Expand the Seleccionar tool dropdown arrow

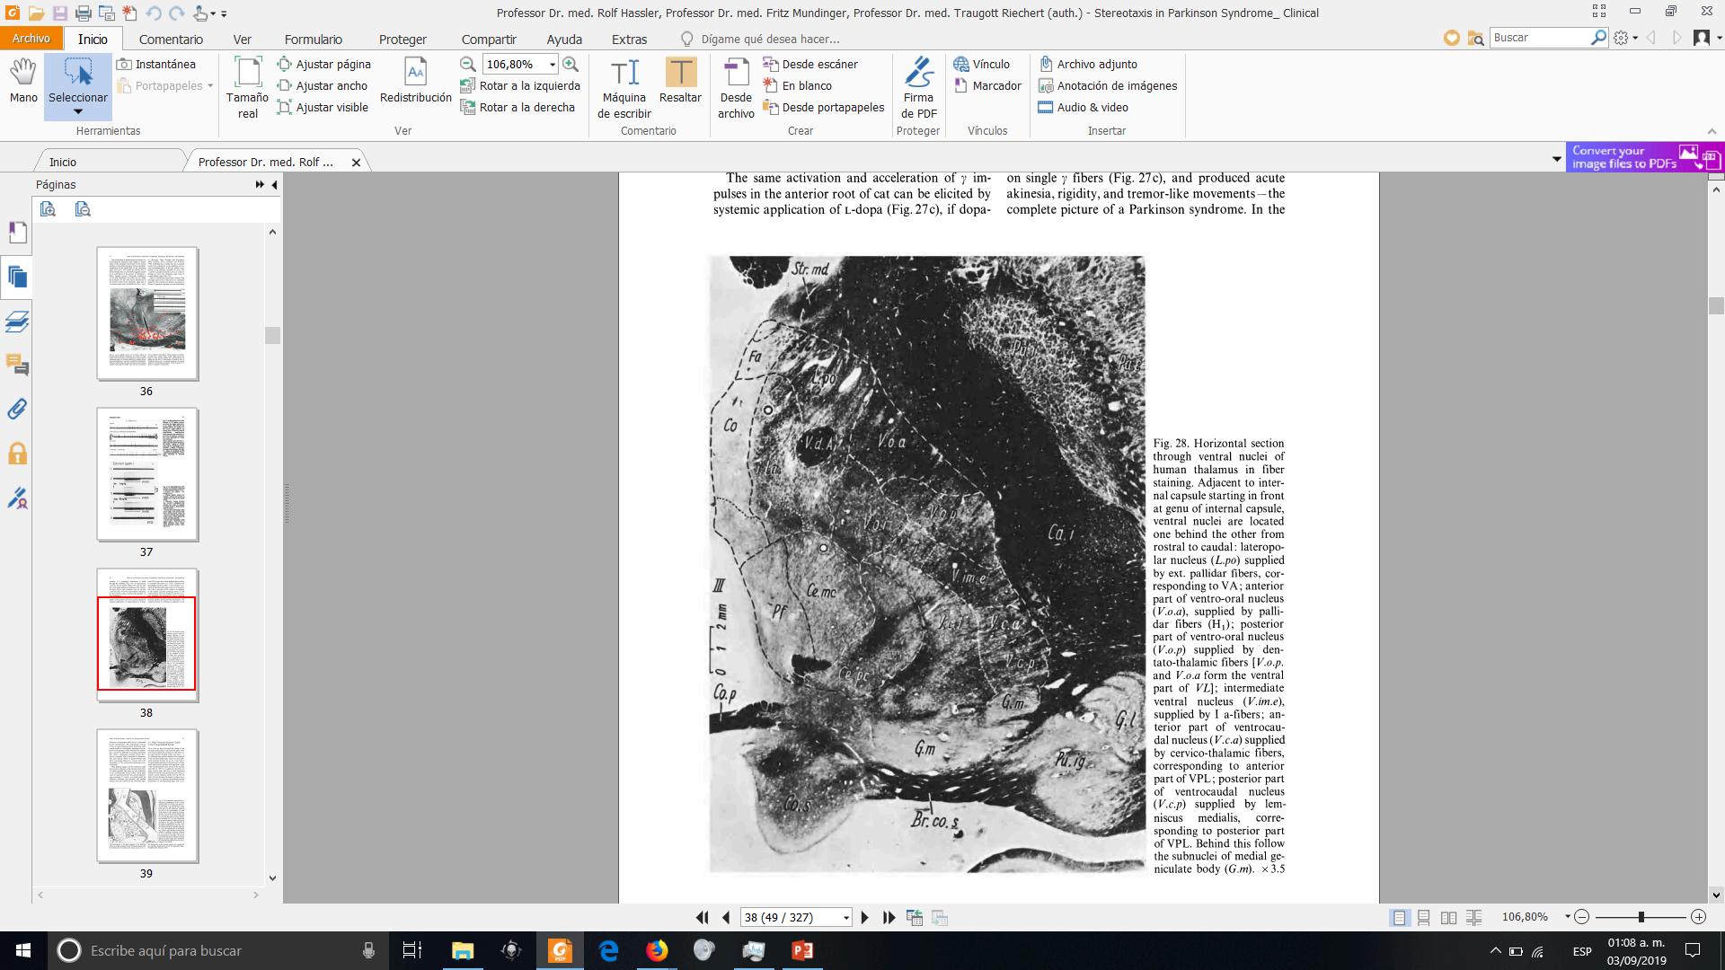(78, 112)
